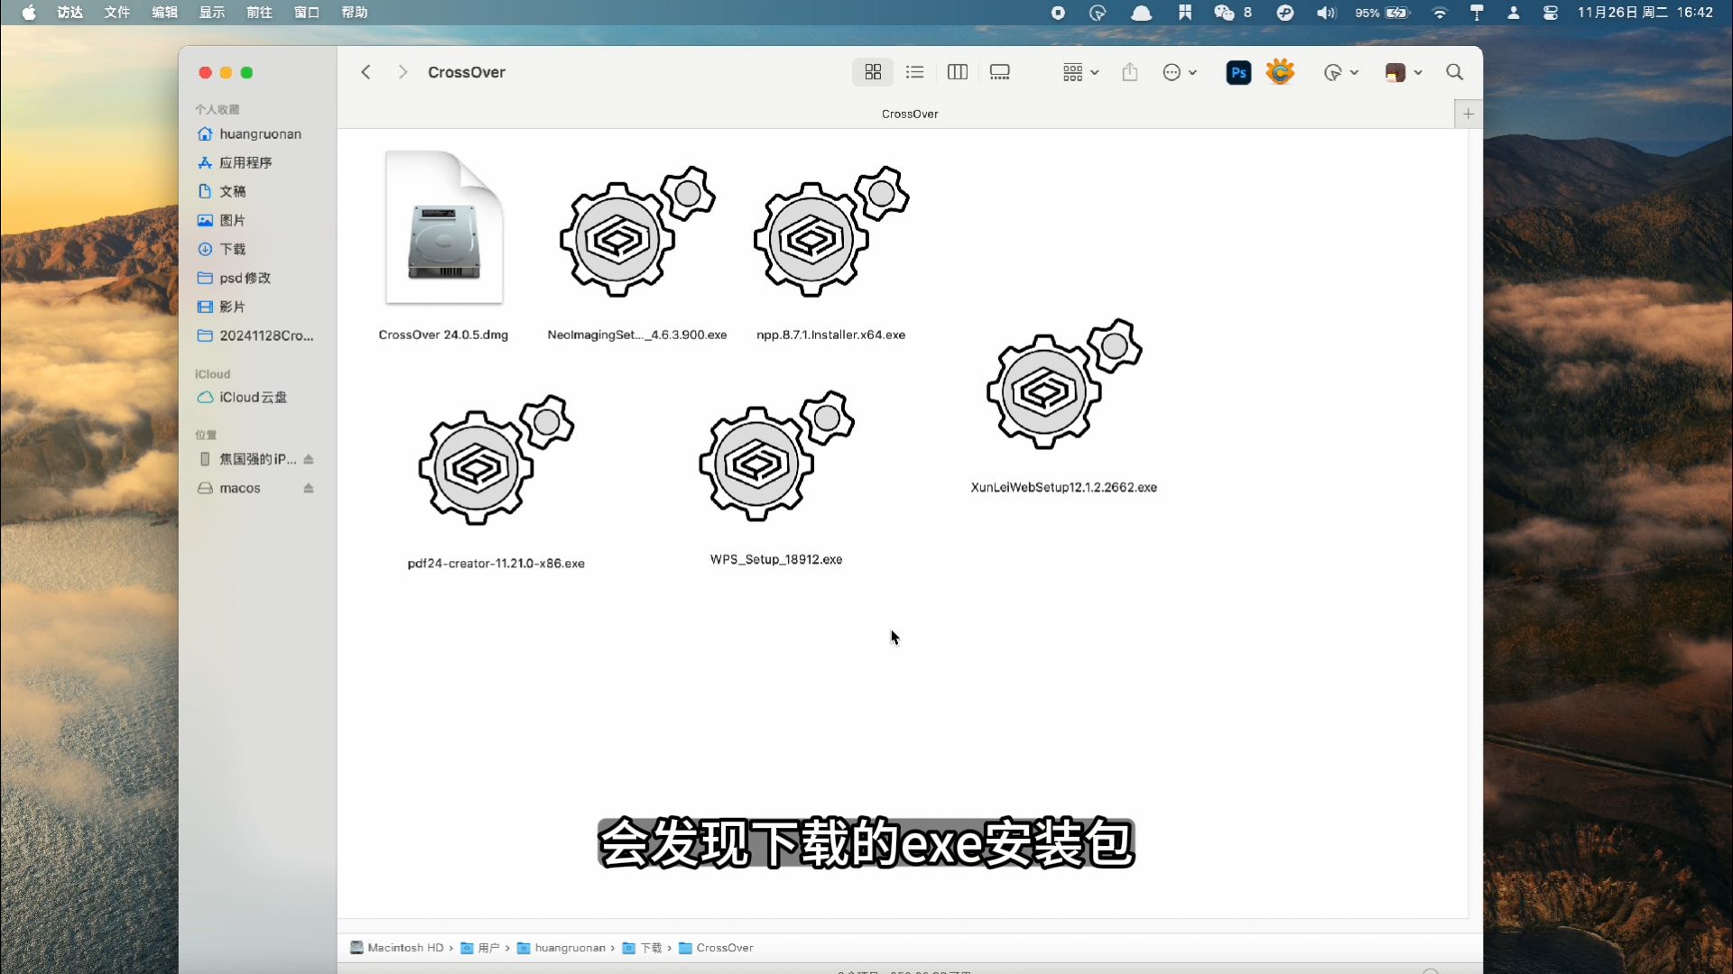Open the 前往 menu
Image resolution: width=1733 pixels, height=974 pixels.
coord(259,13)
